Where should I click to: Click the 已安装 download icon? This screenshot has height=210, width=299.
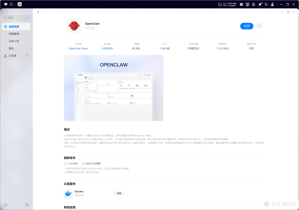[5, 56]
